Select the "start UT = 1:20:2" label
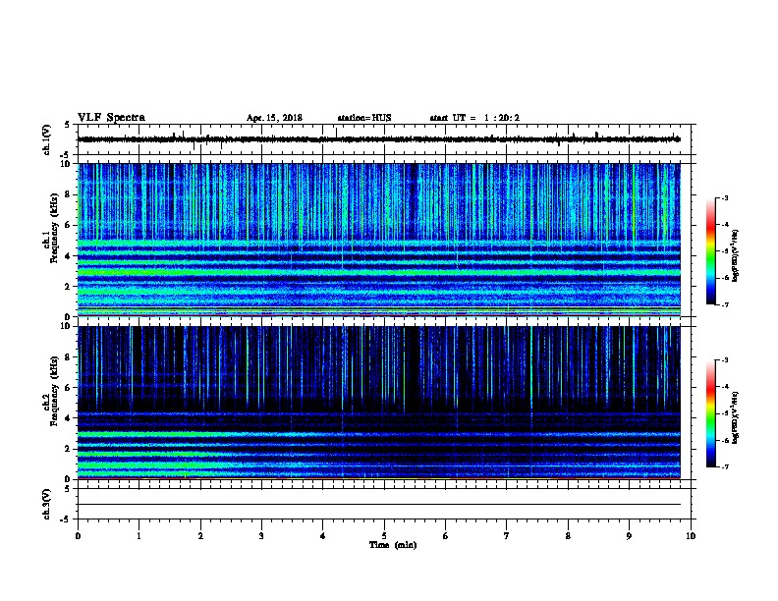Viewport: 778px width, 601px height. click(x=474, y=118)
